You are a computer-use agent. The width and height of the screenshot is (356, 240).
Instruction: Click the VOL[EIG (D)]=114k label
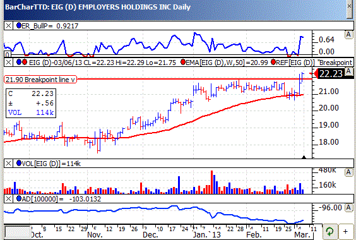coord(51,164)
